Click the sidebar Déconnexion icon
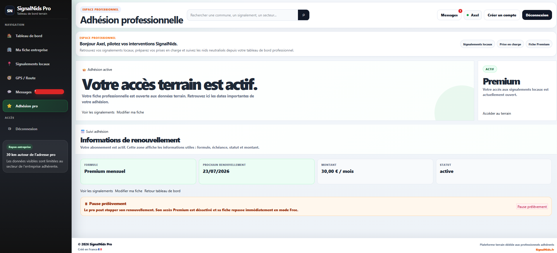This screenshot has height=253, width=557. 10,129
